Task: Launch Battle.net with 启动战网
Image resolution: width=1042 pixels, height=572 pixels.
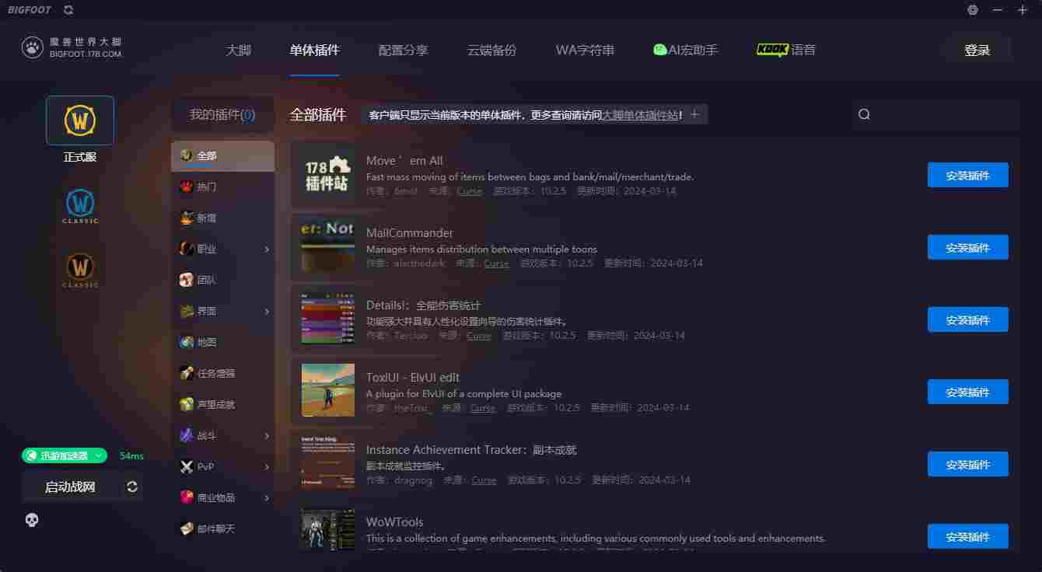Action: click(x=70, y=487)
